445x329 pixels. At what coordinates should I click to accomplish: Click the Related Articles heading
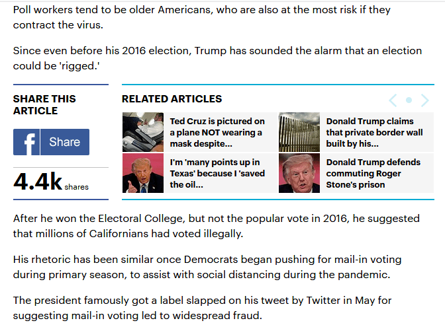[x=172, y=99]
